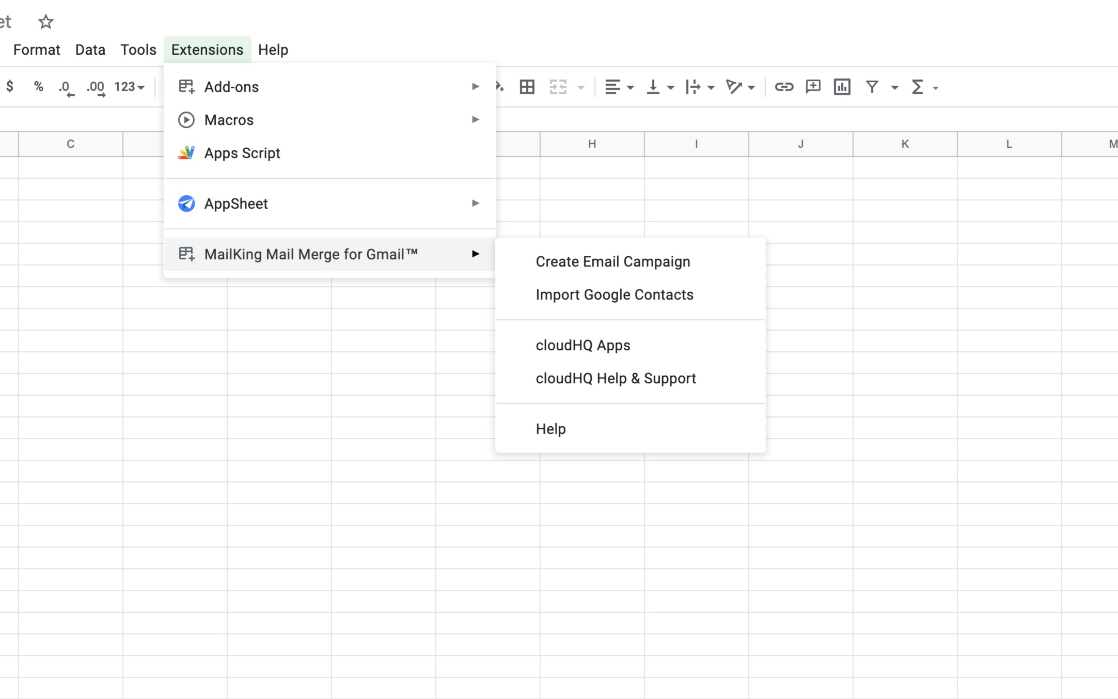Choose Create Email Campaign
The height and width of the screenshot is (699, 1118).
pyautogui.click(x=630, y=261)
